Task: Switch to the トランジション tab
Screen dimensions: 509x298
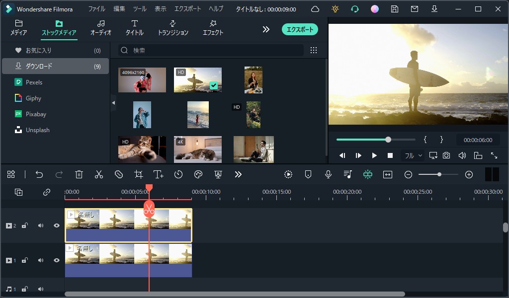Action: (173, 28)
